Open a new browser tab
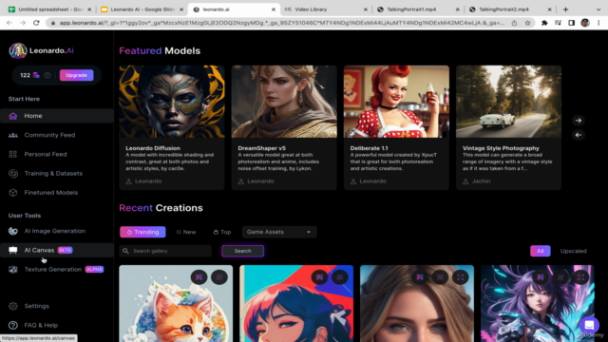 pos(565,9)
